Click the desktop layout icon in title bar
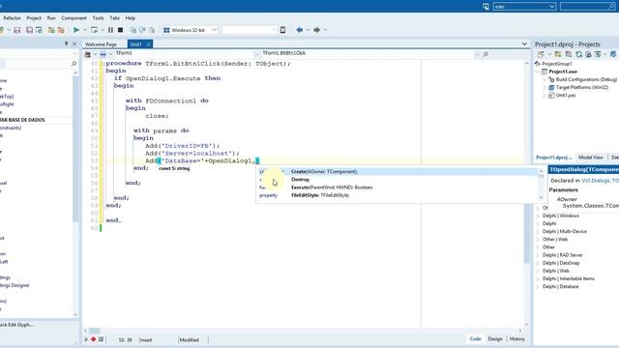 (486, 7)
